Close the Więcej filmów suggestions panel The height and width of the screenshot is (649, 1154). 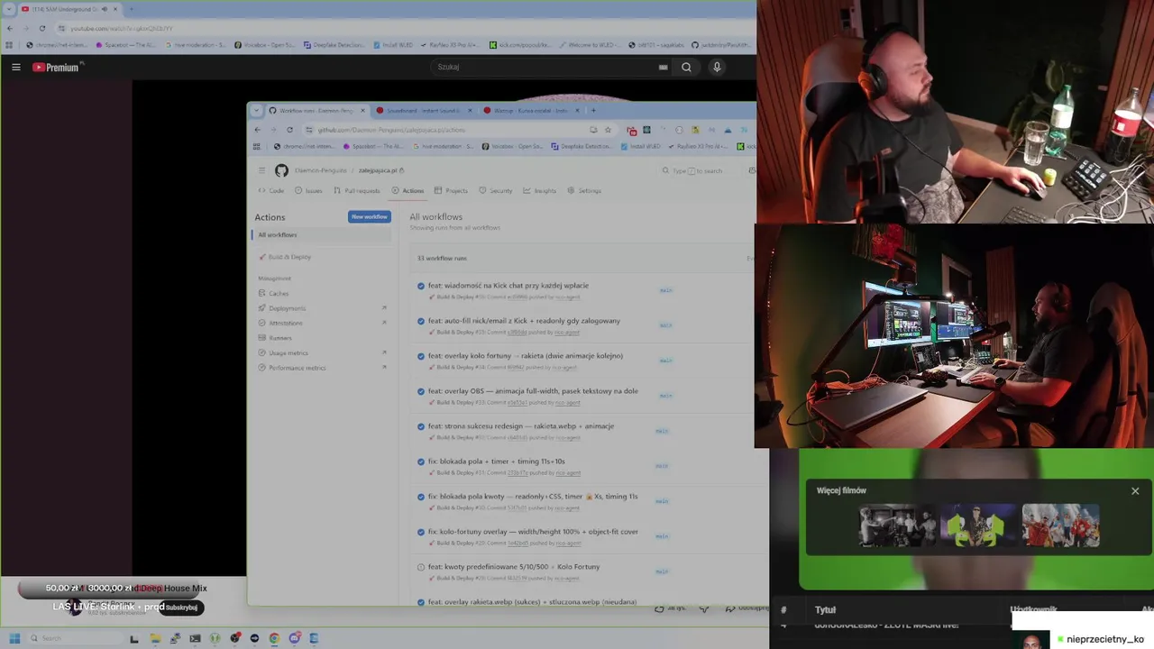[1135, 491]
